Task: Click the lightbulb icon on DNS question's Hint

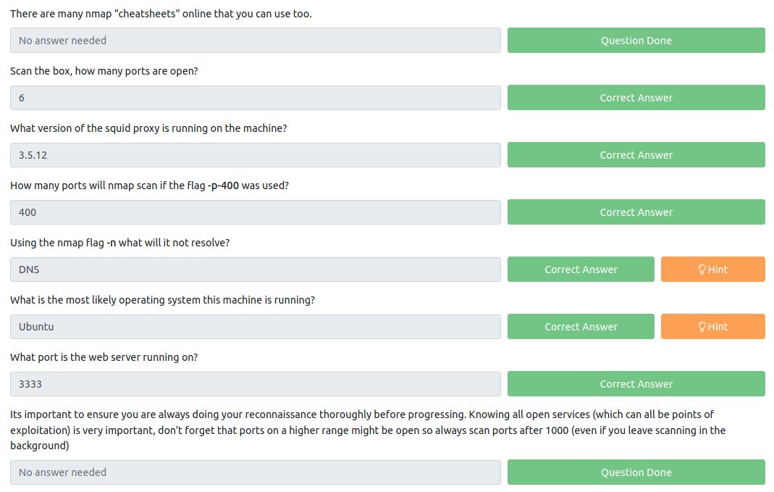Action: tap(702, 270)
